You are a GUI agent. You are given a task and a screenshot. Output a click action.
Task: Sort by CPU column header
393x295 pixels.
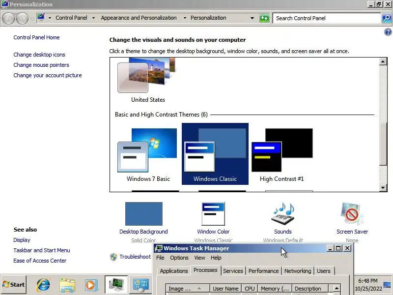coord(250,289)
